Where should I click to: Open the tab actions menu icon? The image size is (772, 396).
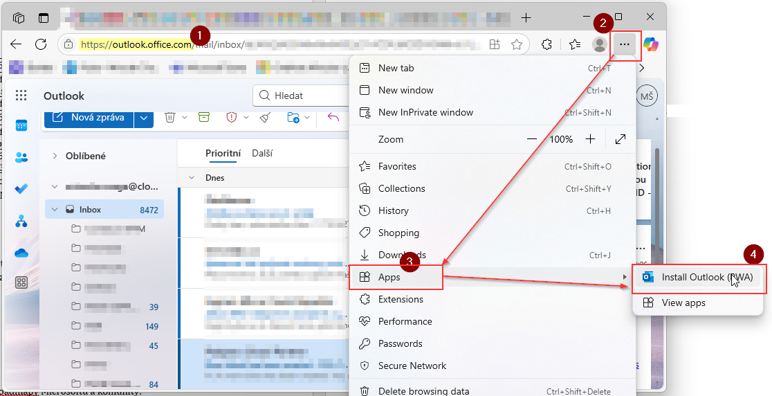(44, 18)
